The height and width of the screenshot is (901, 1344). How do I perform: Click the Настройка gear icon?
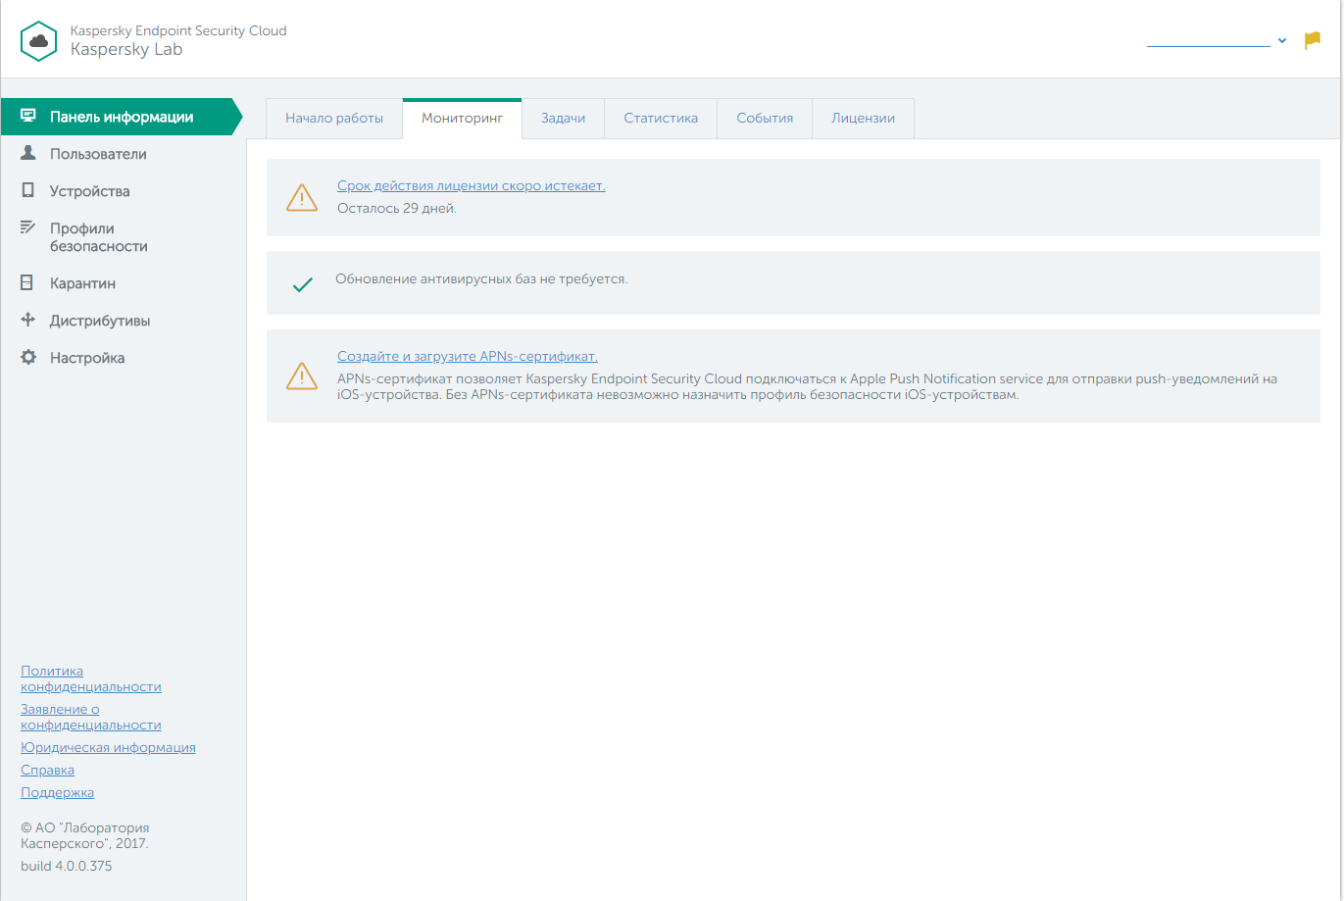click(x=28, y=357)
